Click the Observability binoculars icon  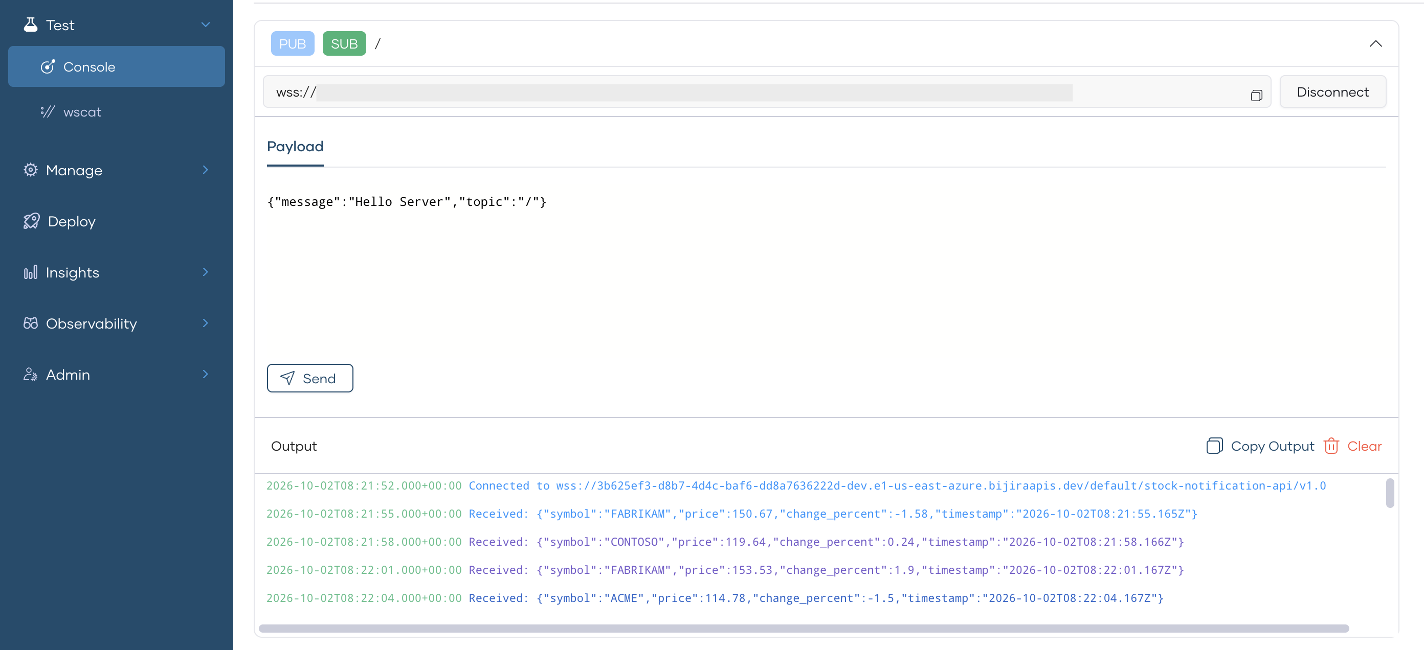pos(30,323)
